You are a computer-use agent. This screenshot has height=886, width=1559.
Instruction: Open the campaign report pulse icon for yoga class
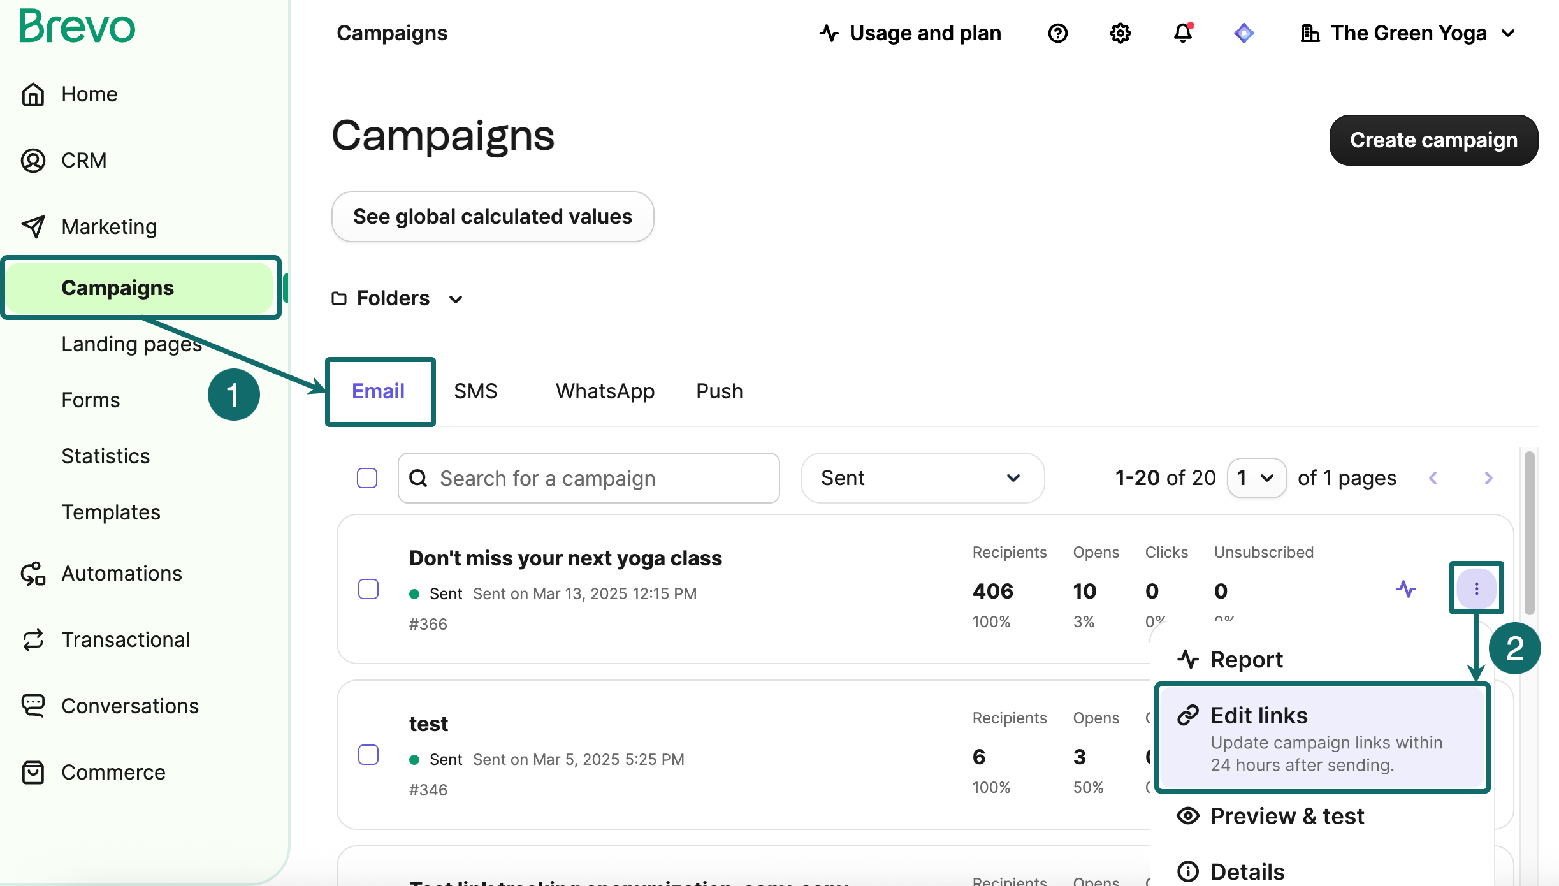click(x=1406, y=589)
